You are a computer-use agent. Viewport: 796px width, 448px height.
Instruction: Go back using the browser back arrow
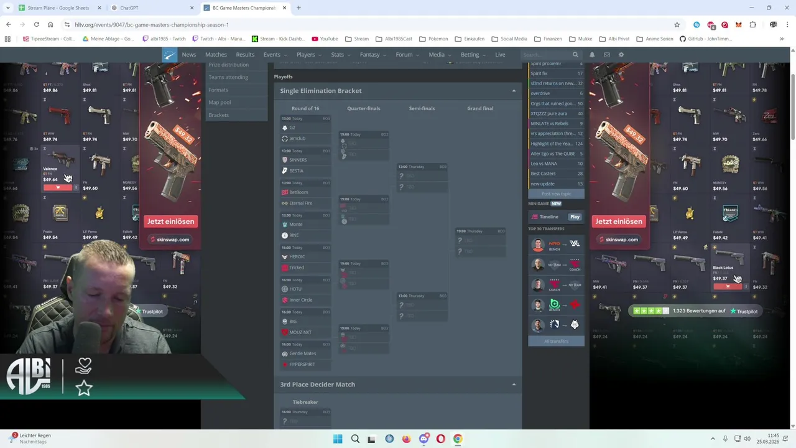click(9, 24)
